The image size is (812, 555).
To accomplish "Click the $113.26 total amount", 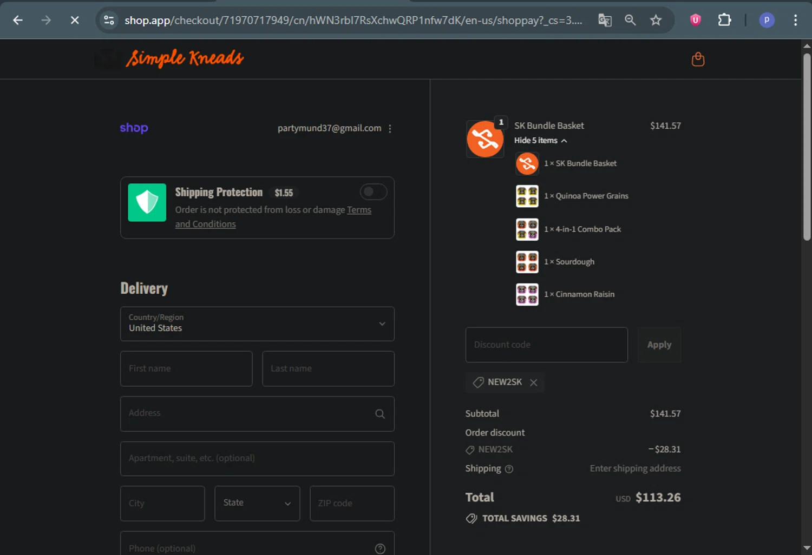I will pyautogui.click(x=658, y=497).
